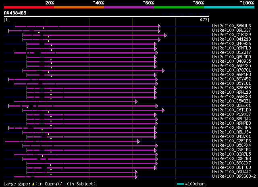Click the end arrowhead of UniRef100_C1KGS9 alignment
258x187 pixels.
click(x=166, y=35)
